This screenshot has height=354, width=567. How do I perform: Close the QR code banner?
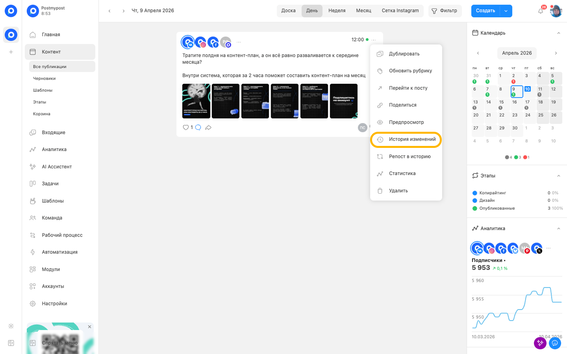(90, 327)
